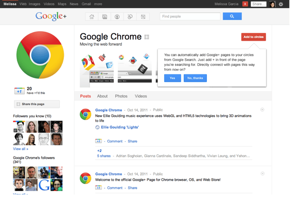
Task: Click Share on the Ellie Goulding post
Action: [133, 141]
